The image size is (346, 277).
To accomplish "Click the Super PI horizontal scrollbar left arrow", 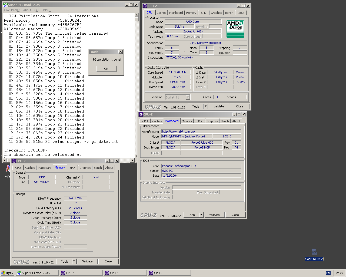I will click(5, 160).
